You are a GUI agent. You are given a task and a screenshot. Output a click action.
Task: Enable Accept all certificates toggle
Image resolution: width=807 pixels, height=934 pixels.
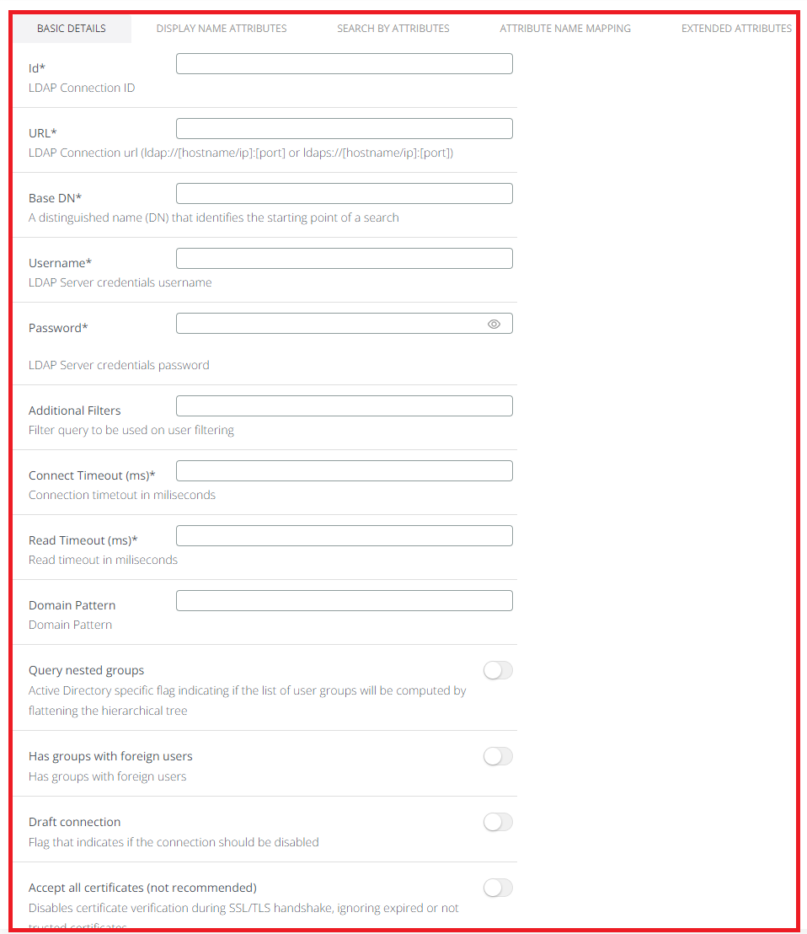click(x=498, y=888)
